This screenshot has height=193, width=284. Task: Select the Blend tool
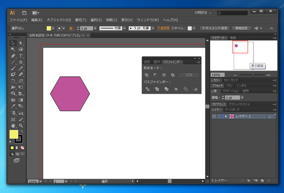coord(21,106)
